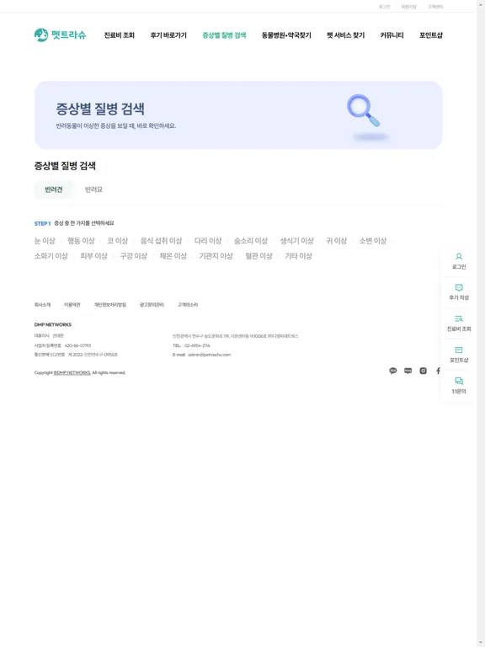Open 로그인 in the floating sidebar
The image size is (485, 647).
click(x=459, y=262)
